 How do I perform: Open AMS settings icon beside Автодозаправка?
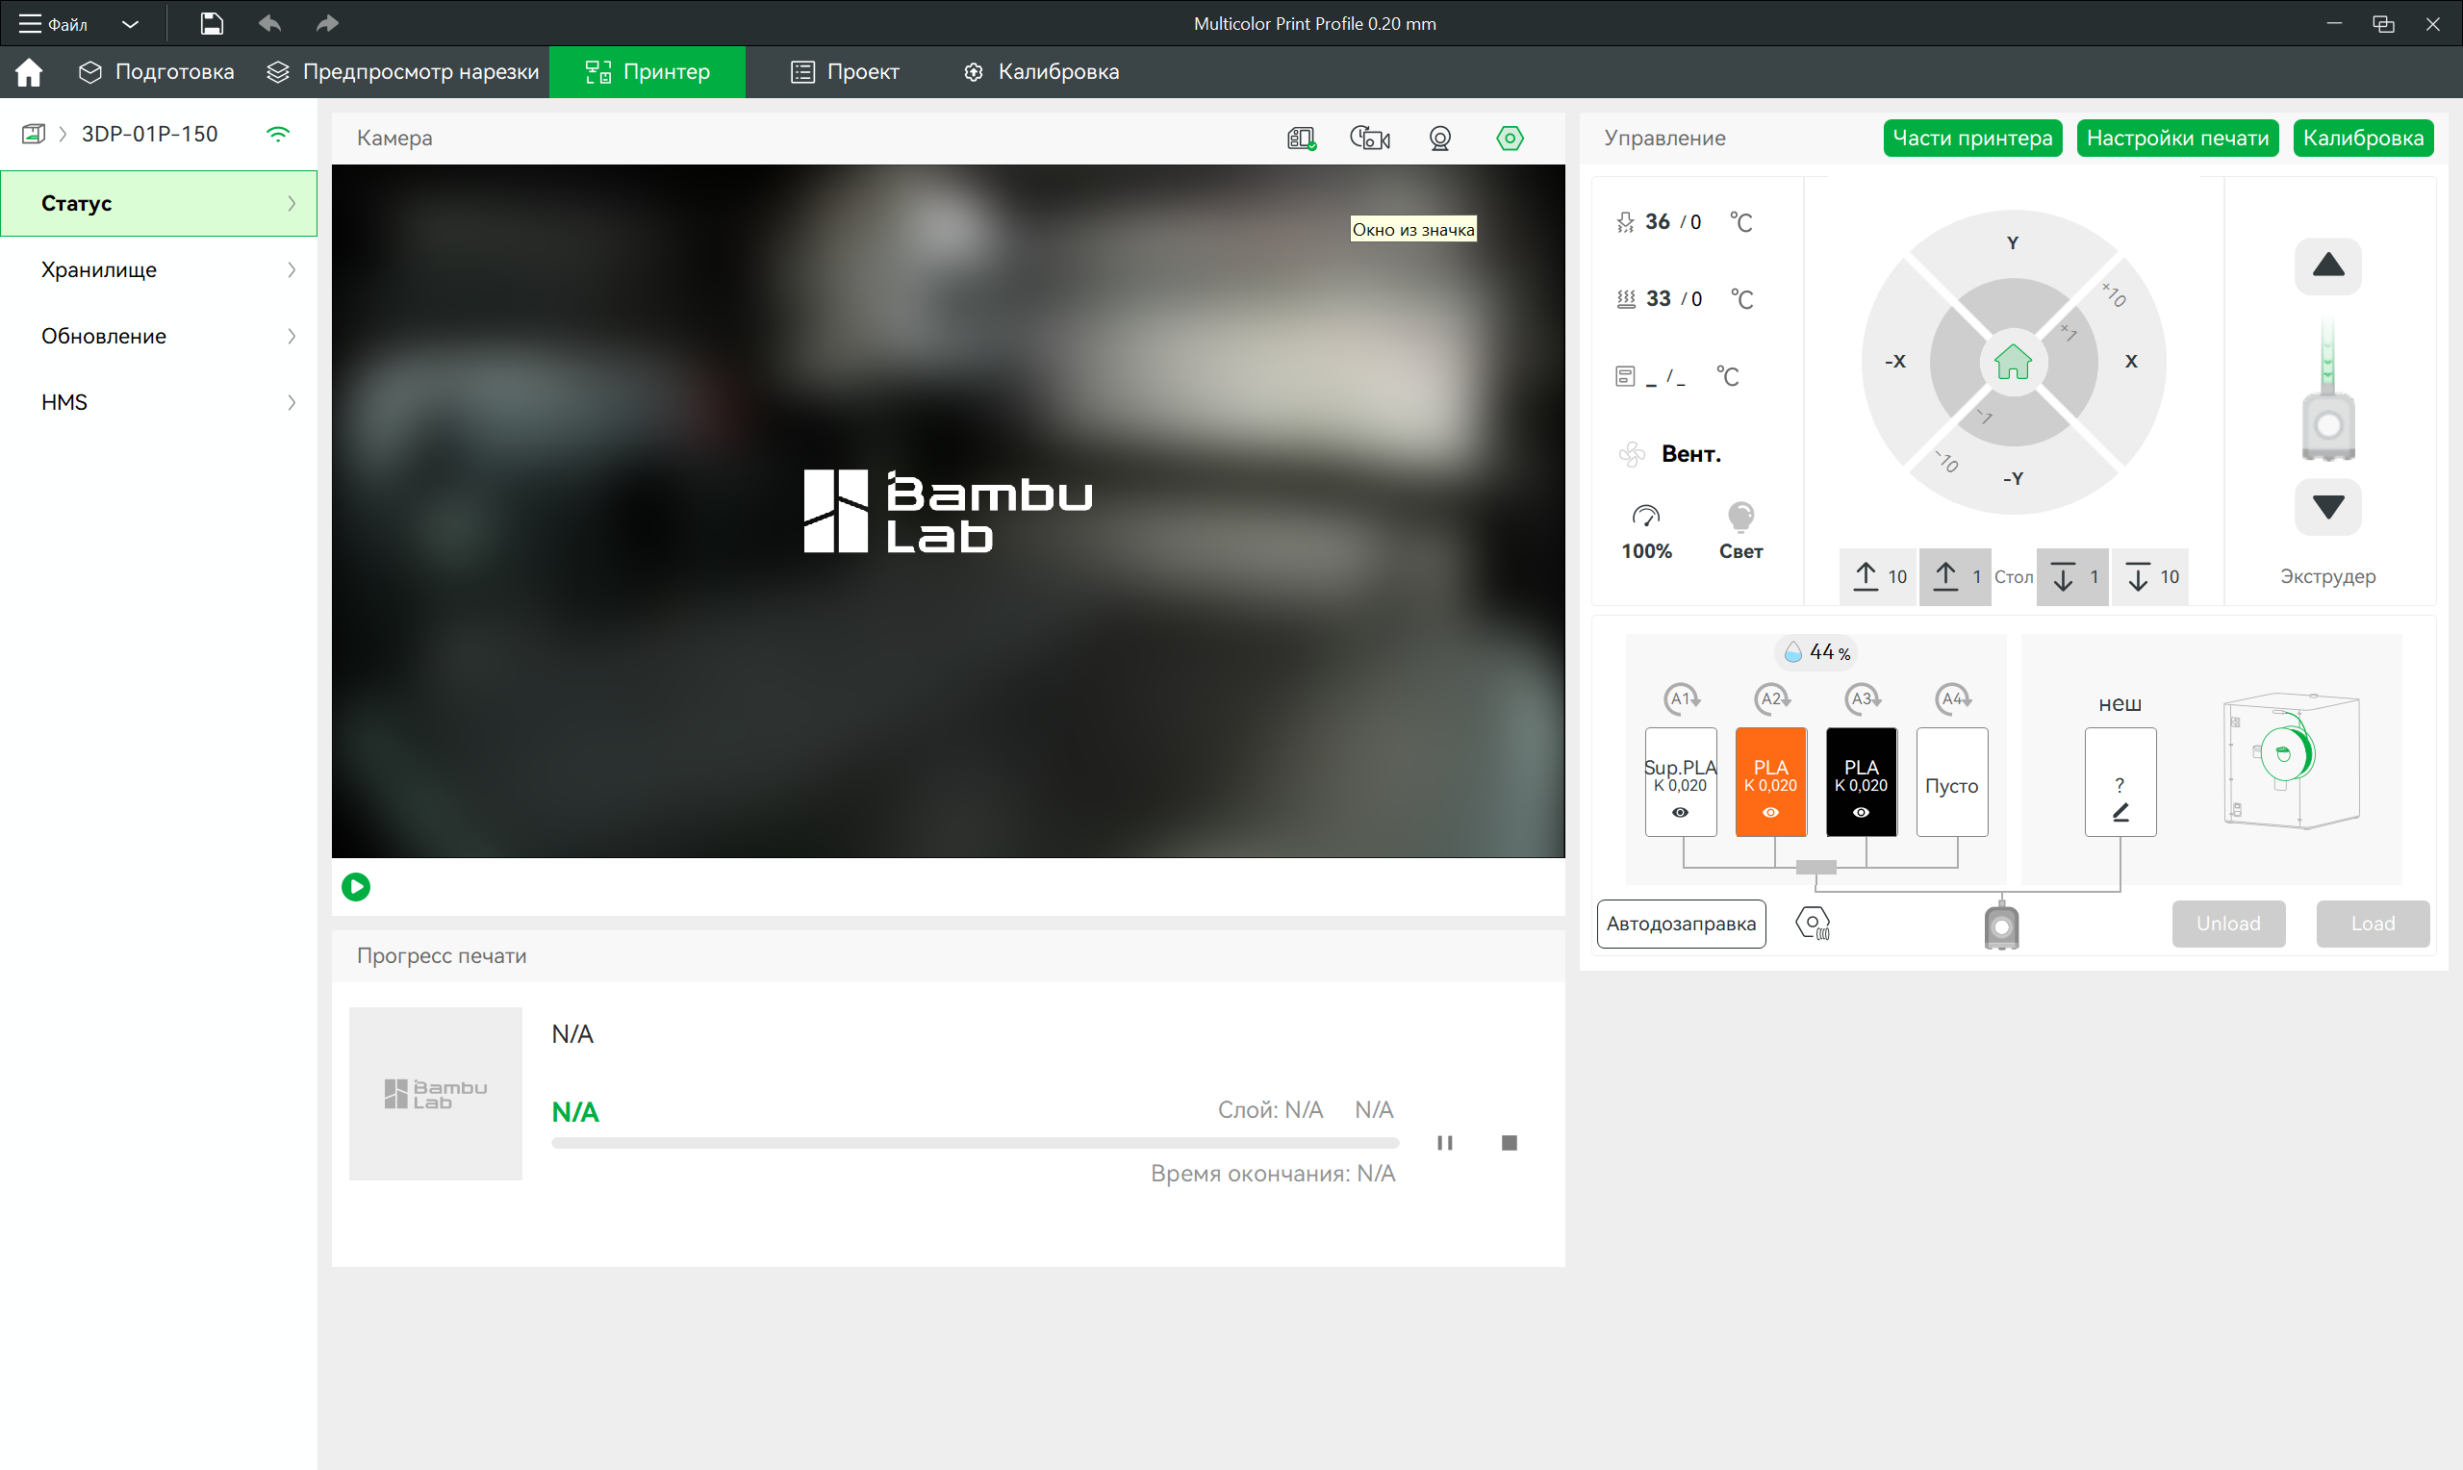tap(1813, 924)
